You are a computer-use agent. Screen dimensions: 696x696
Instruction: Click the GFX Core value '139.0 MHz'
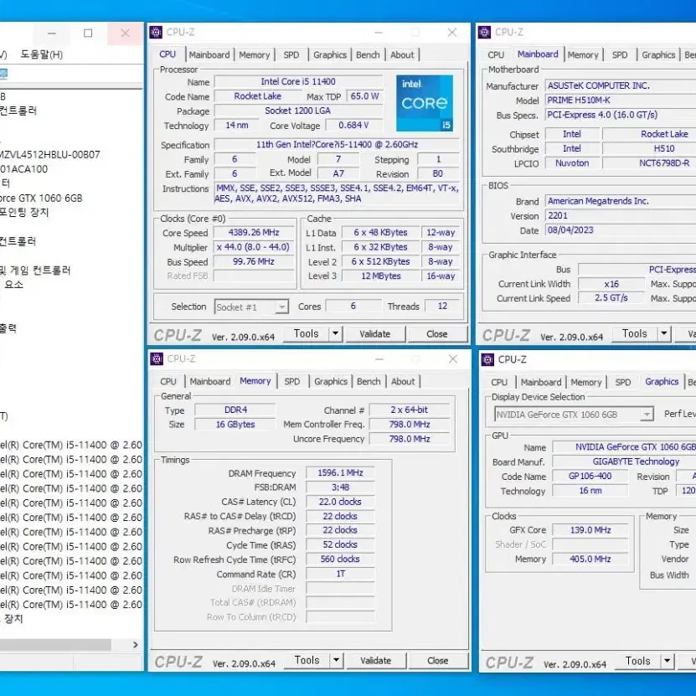(590, 530)
